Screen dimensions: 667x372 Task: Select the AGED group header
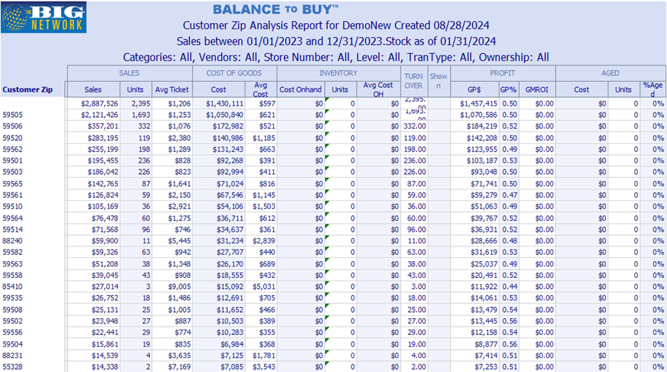click(611, 73)
